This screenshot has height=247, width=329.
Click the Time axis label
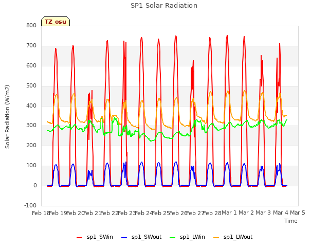(290, 221)
